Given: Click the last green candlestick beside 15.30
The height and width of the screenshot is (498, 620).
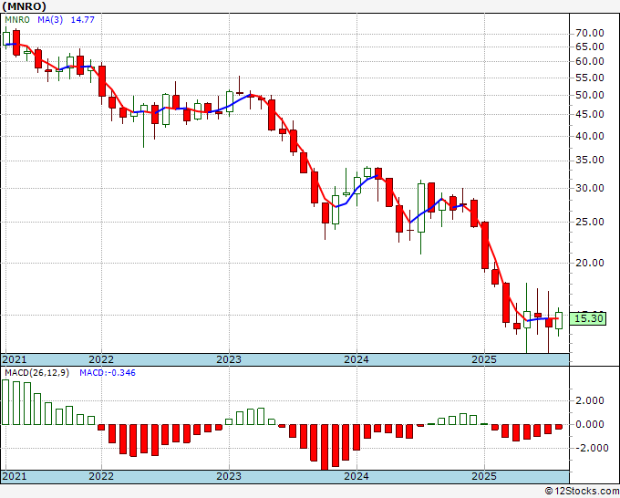Looking at the screenshot, I should (x=559, y=321).
